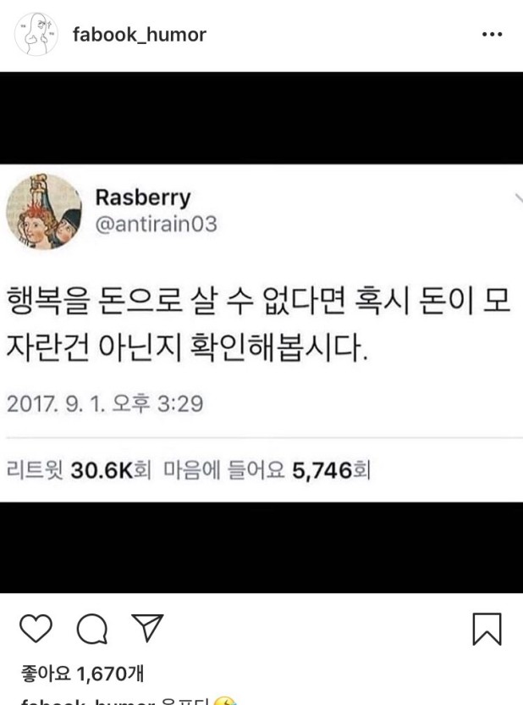The image size is (523, 705).
Task: Open comments via speech bubble icon
Action: pos(92,628)
